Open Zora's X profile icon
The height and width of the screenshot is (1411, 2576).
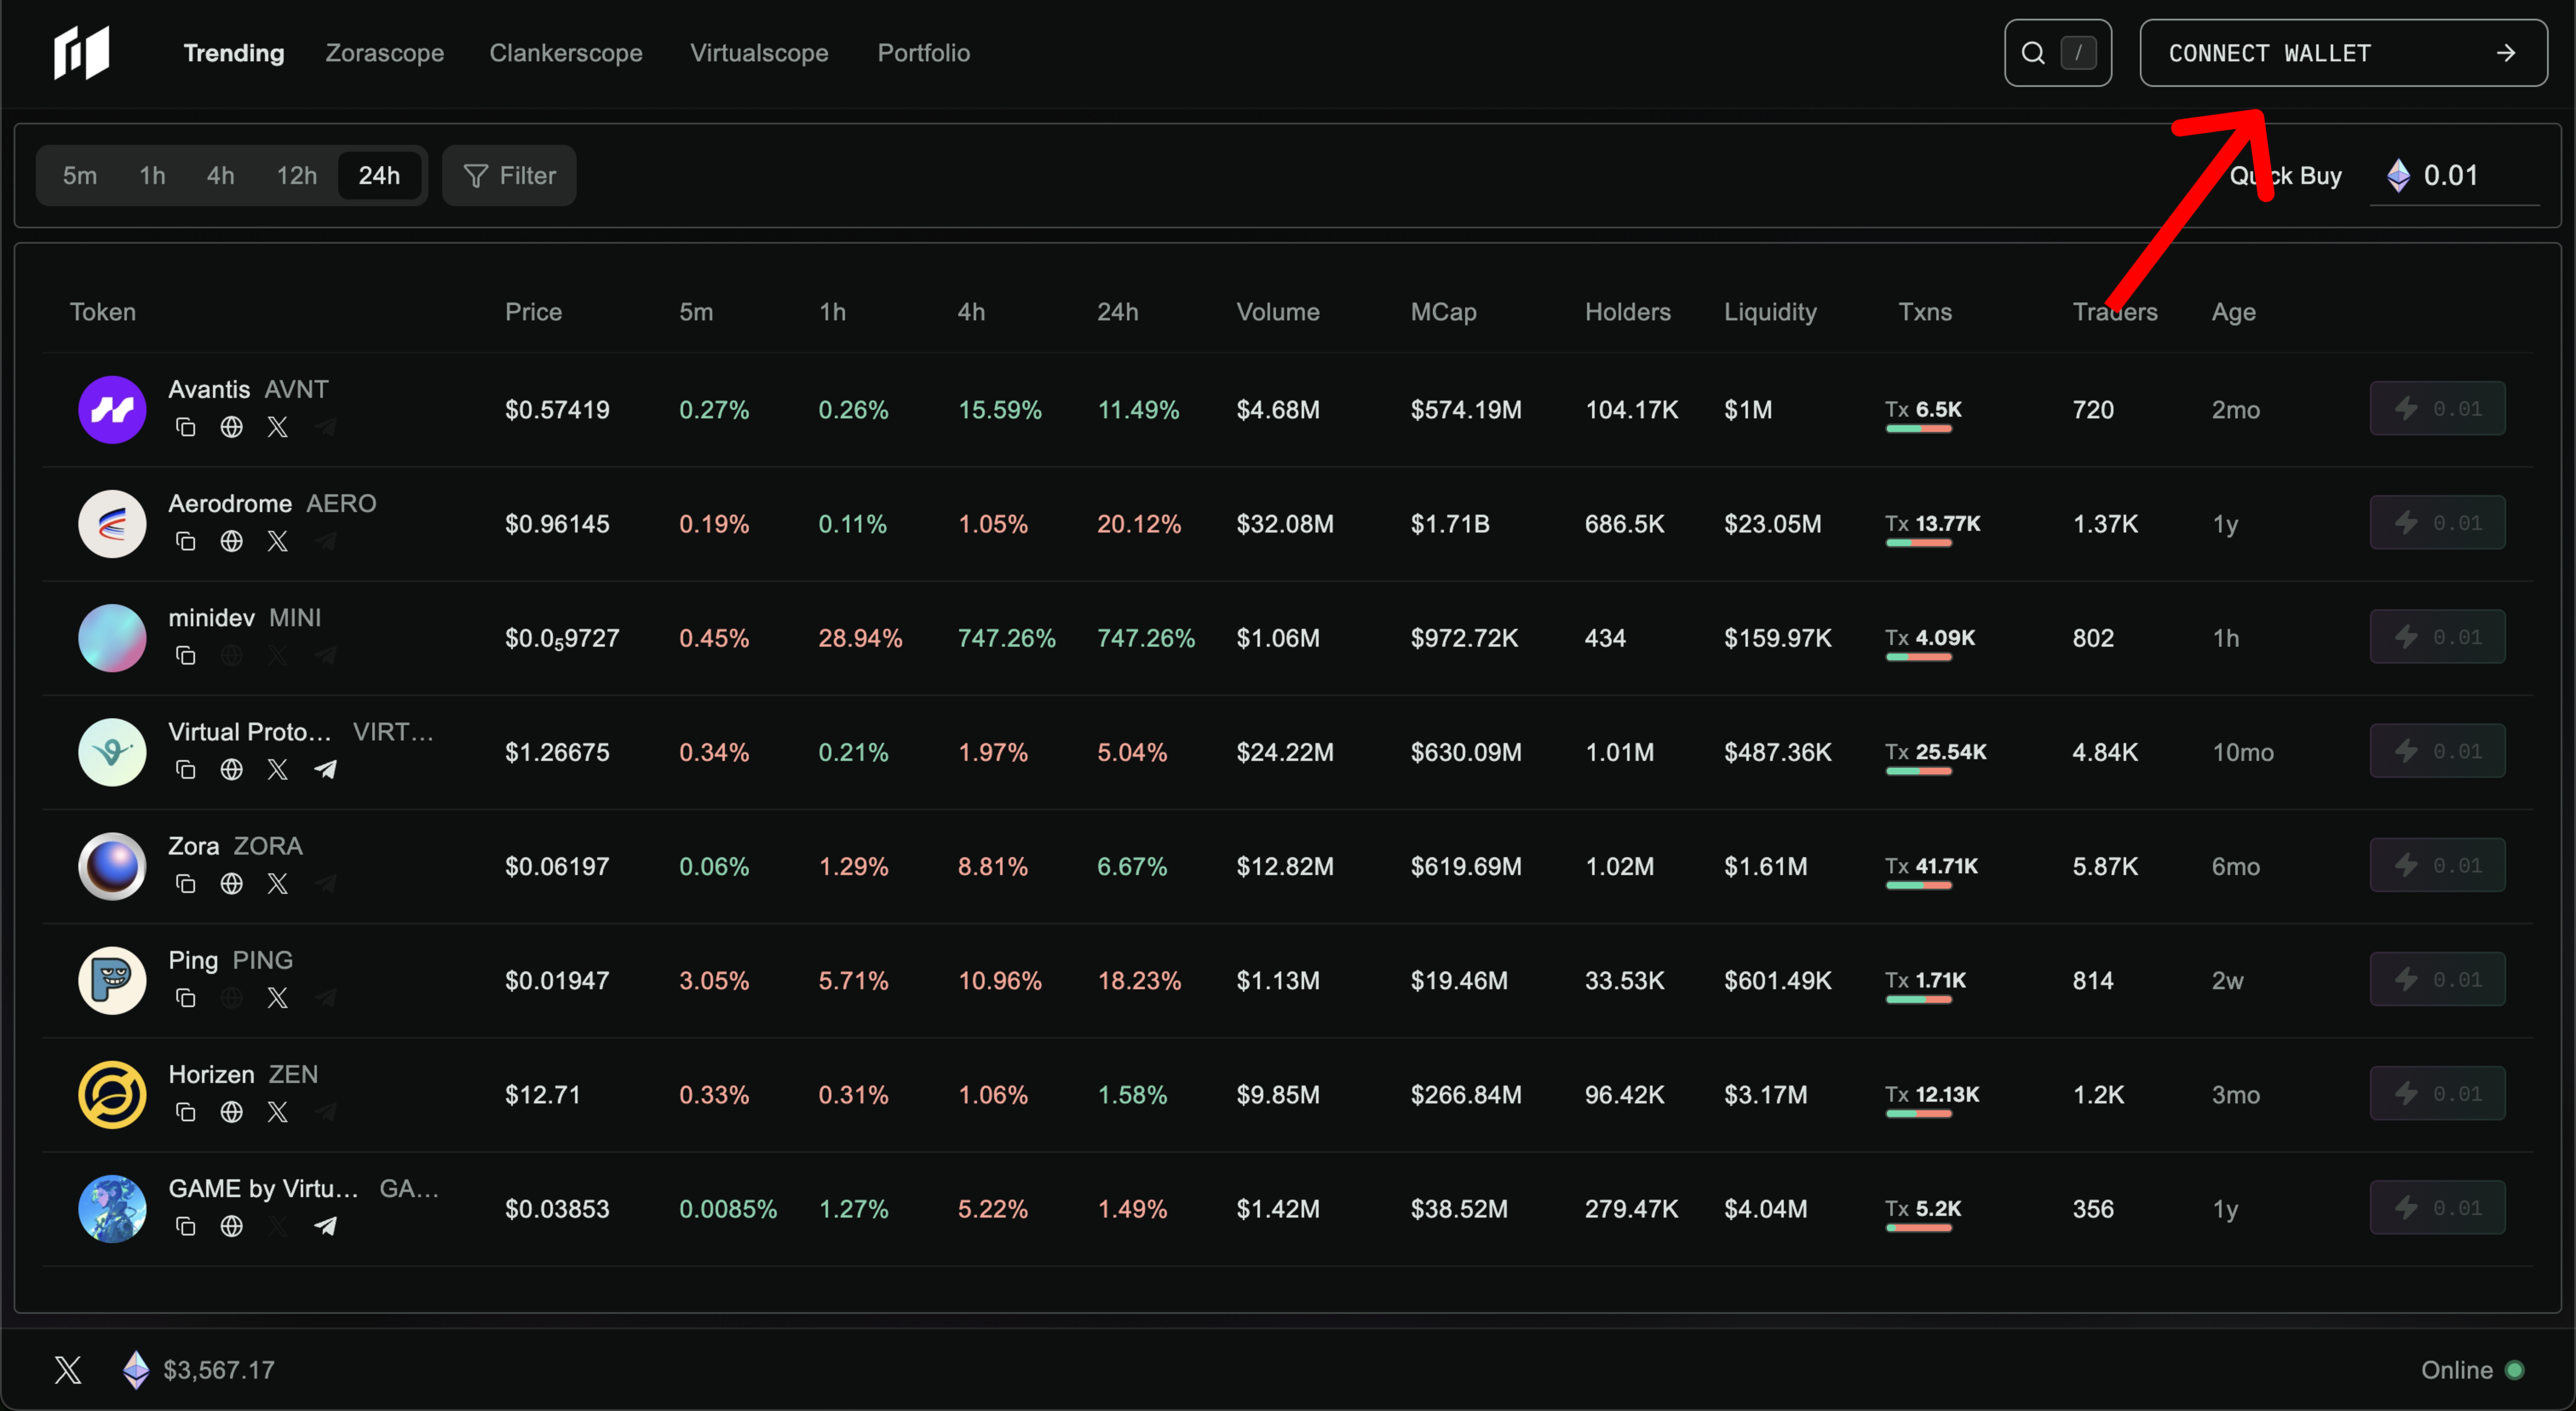278,884
